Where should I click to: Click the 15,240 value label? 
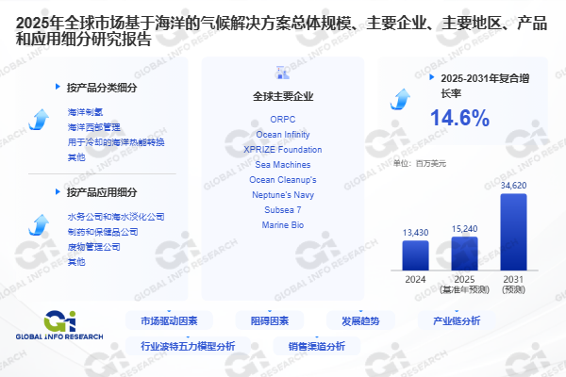pos(464,229)
